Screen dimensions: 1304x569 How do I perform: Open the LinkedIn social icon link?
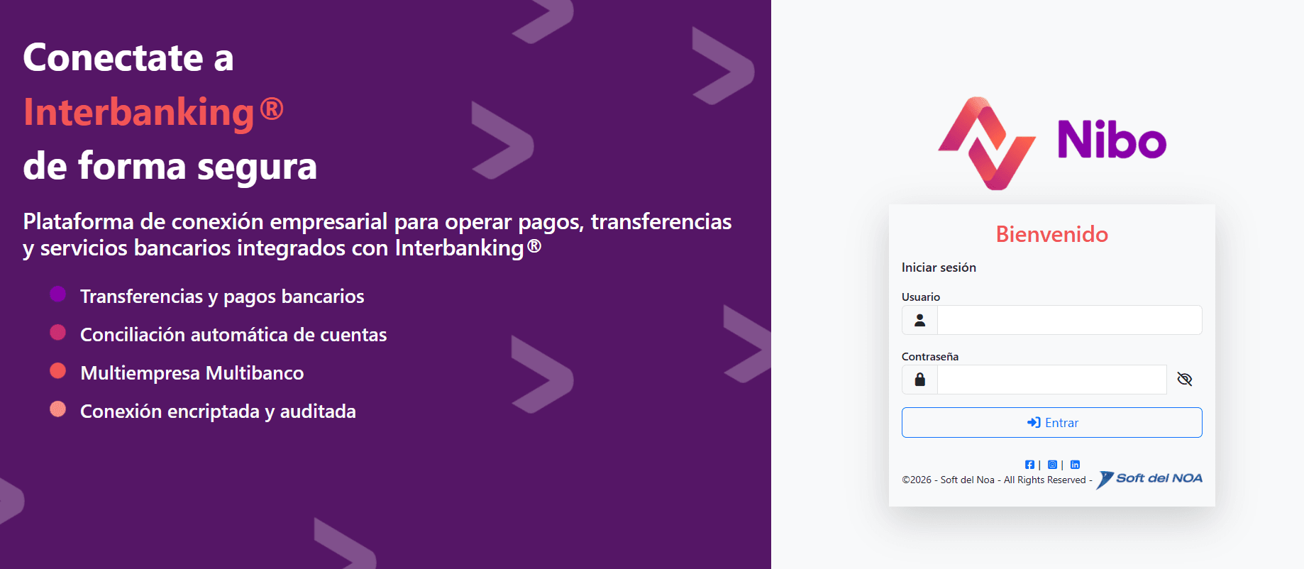click(1075, 465)
